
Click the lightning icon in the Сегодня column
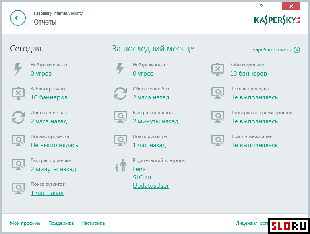pyautogui.click(x=18, y=69)
